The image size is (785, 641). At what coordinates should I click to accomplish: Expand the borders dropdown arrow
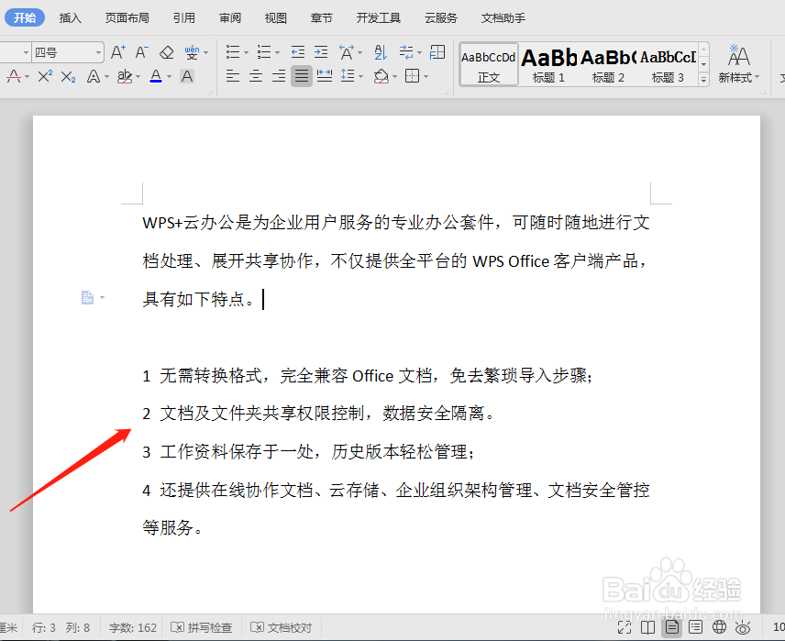pyautogui.click(x=426, y=77)
